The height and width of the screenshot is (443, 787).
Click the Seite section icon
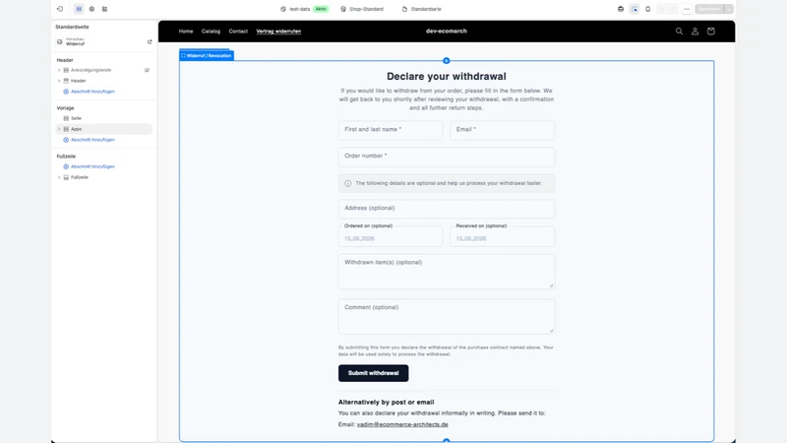pos(66,118)
